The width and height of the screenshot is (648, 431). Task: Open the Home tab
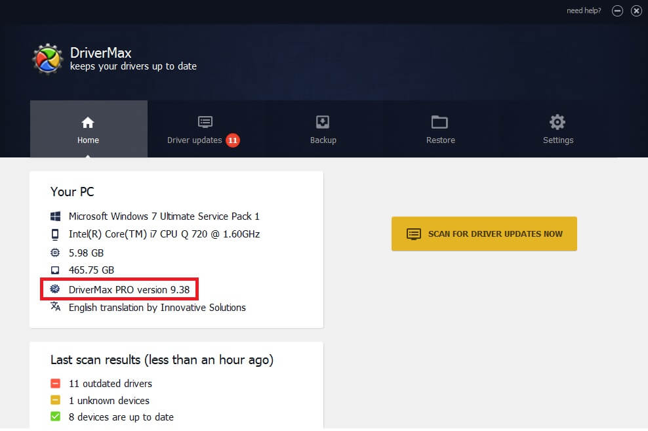coord(89,129)
